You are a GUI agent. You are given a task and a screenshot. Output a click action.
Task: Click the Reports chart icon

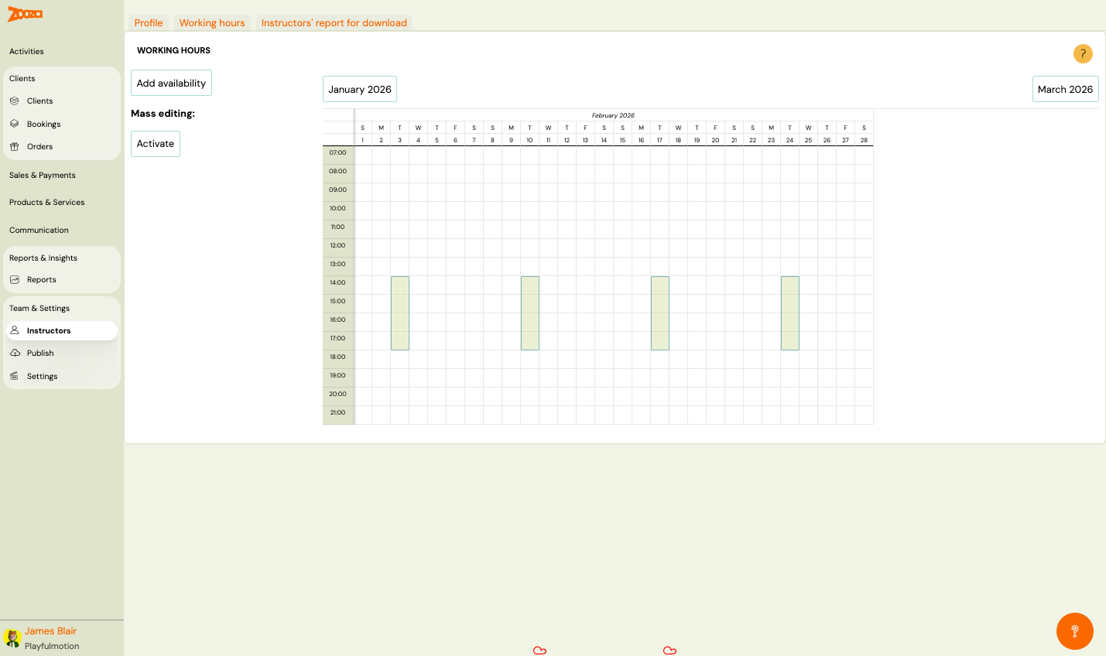[x=14, y=279]
